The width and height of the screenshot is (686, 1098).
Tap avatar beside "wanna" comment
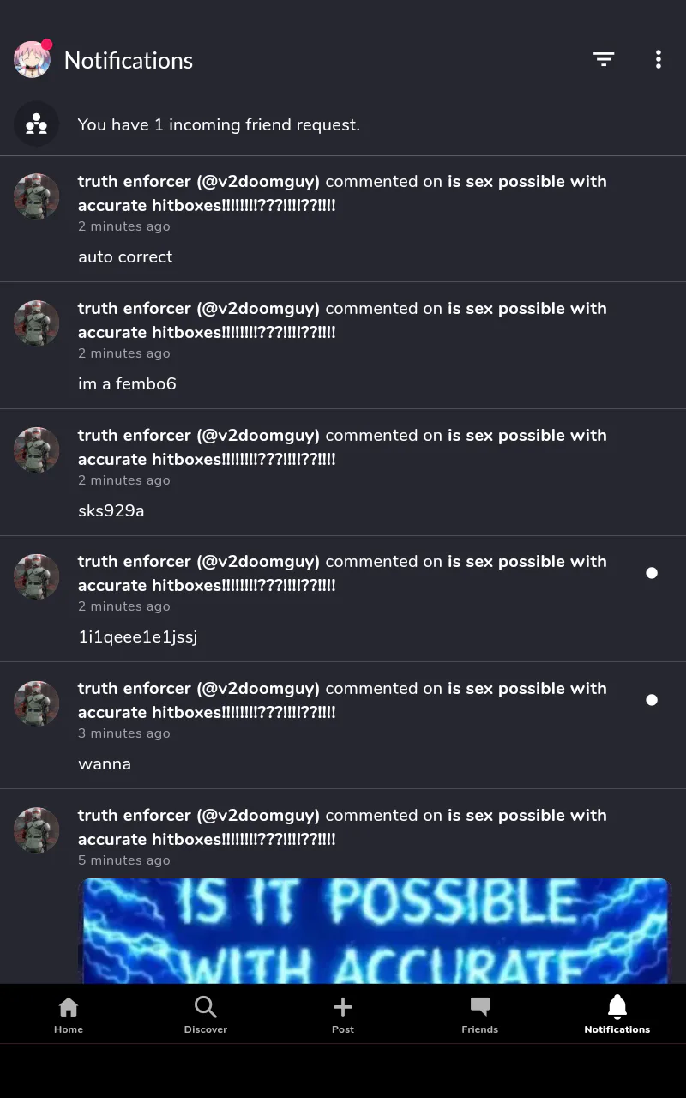[x=36, y=703]
